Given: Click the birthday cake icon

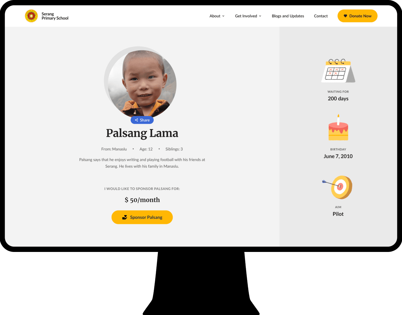Looking at the screenshot, I should pos(338,128).
